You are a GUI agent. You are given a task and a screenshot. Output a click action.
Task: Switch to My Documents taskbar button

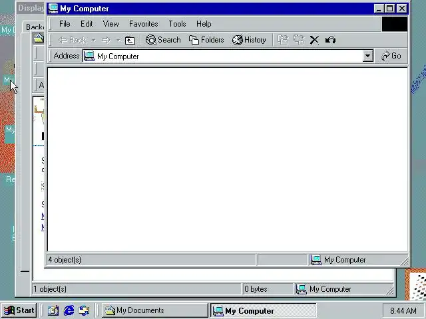coord(155,310)
